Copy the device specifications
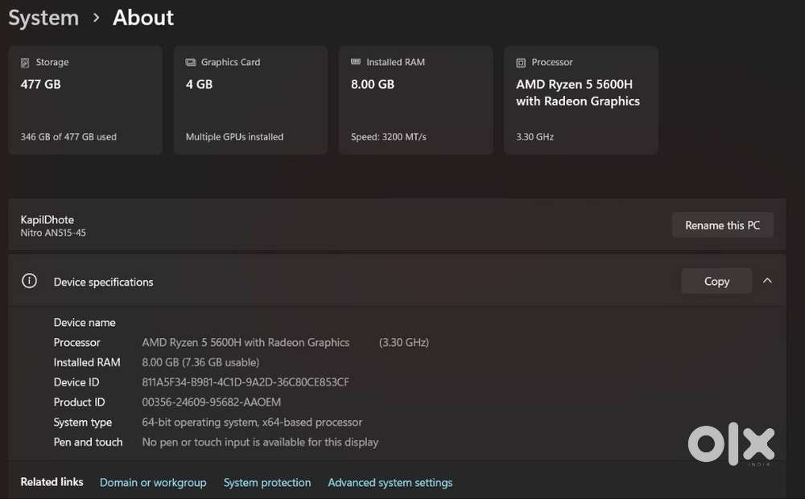805x499 pixels. point(716,281)
